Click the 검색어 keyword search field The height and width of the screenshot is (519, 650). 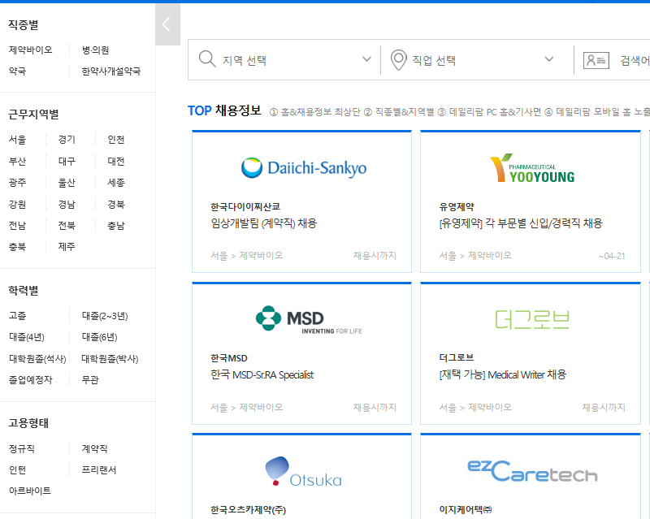tap(635, 61)
